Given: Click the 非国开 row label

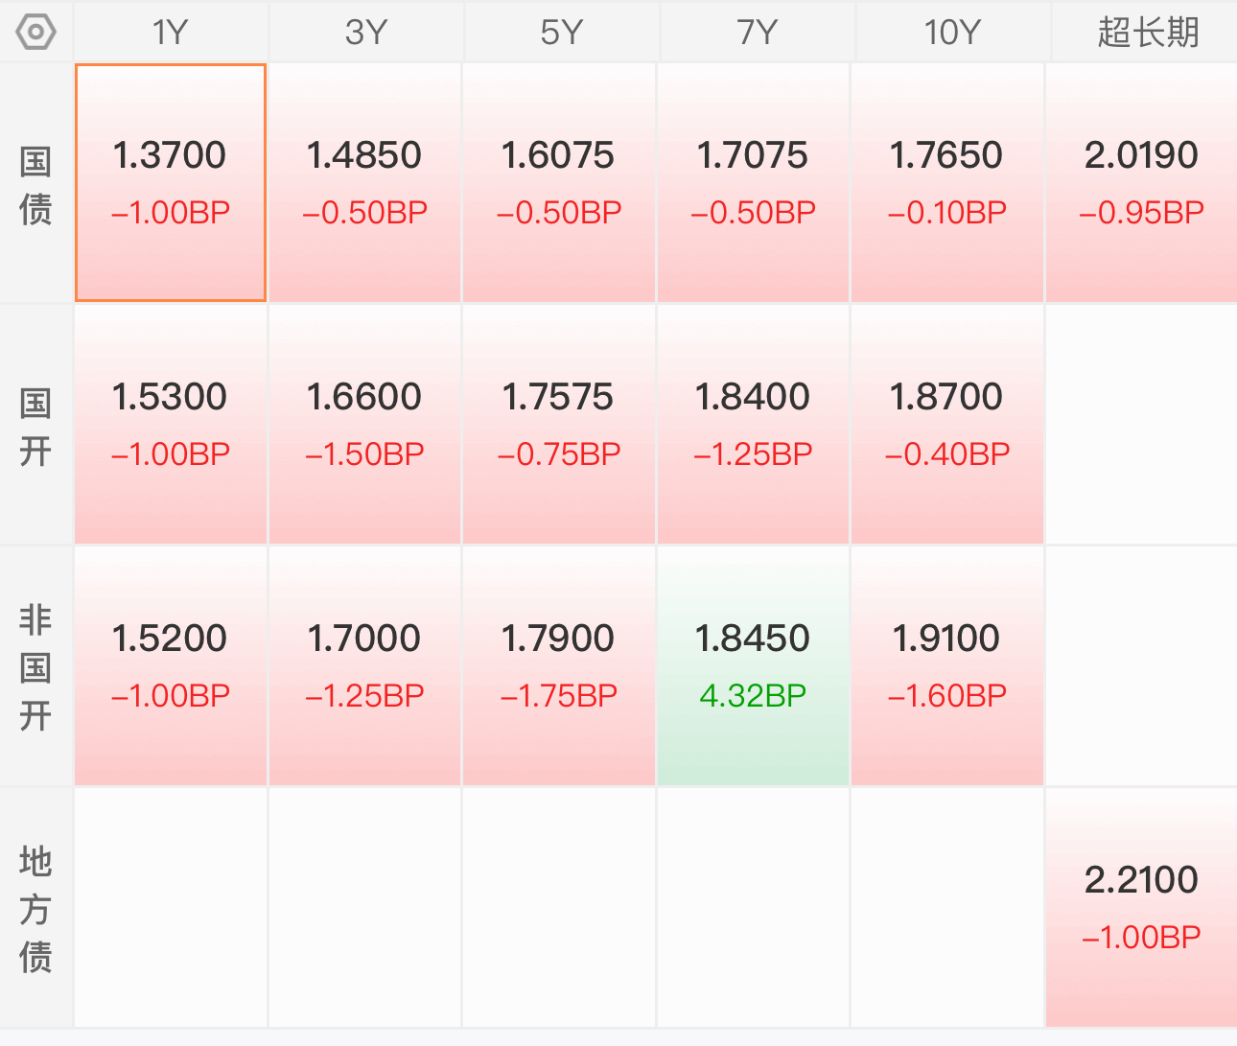Looking at the screenshot, I should coord(35,667).
